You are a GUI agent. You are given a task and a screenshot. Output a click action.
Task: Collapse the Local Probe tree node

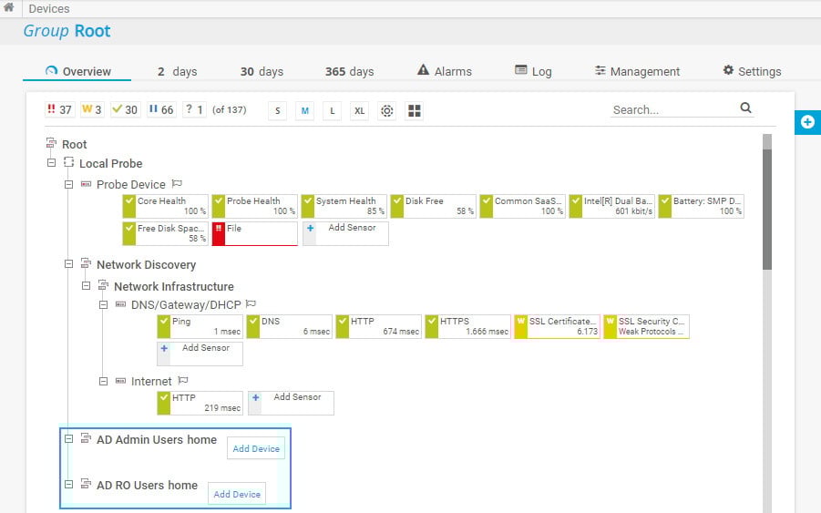[51, 163]
